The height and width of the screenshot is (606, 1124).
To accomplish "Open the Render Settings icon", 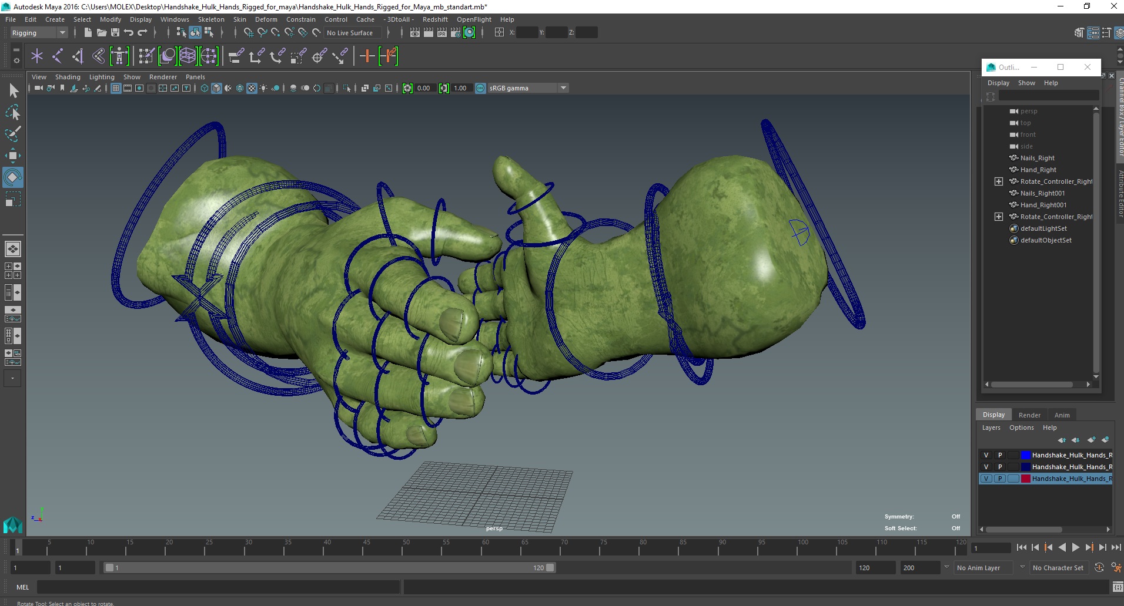I will pyautogui.click(x=456, y=32).
